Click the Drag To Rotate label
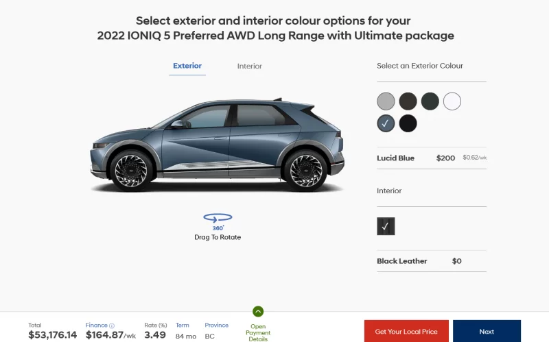Image resolution: width=549 pixels, height=342 pixels. tap(218, 237)
